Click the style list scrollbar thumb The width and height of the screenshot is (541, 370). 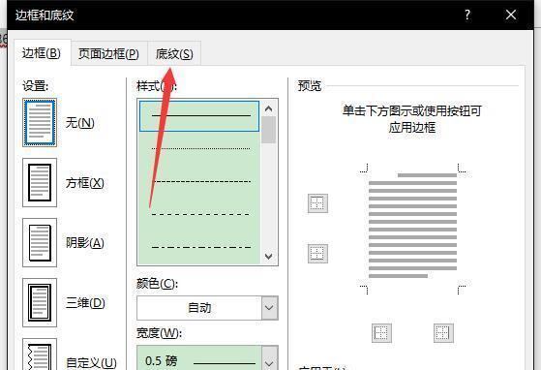click(268, 130)
